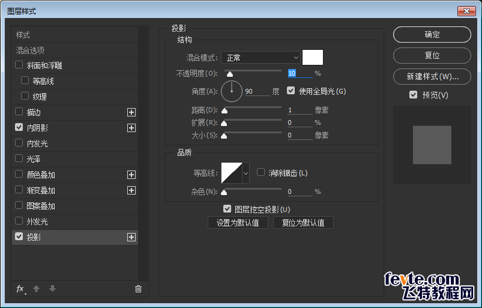Screen dimensions: 482x308
Task: Enable 外发光 checkbox
Action: coord(19,221)
